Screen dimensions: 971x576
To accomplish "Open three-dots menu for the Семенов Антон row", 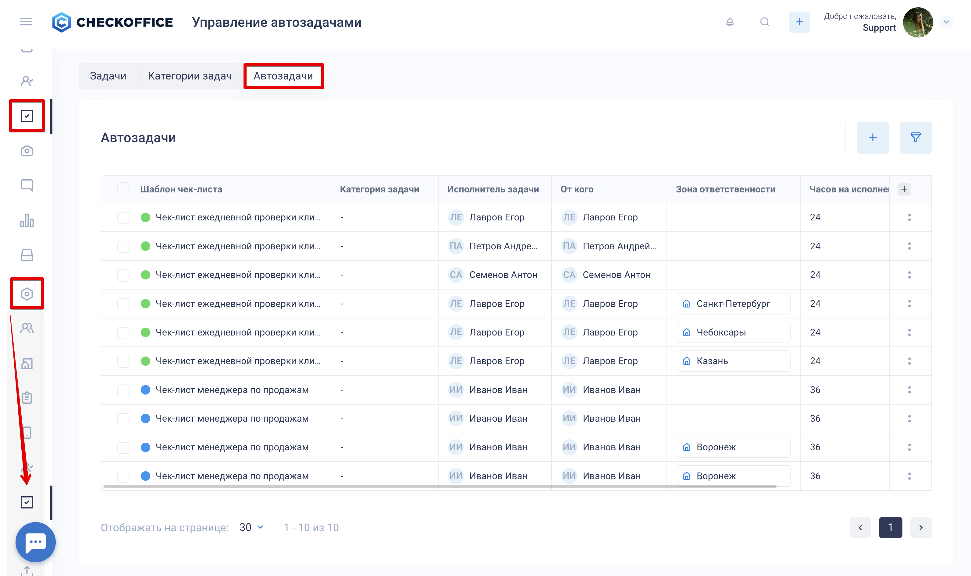I will (909, 275).
